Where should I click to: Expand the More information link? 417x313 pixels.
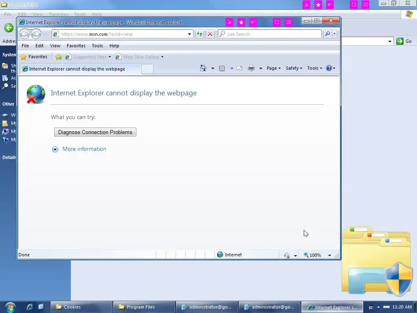click(x=84, y=149)
